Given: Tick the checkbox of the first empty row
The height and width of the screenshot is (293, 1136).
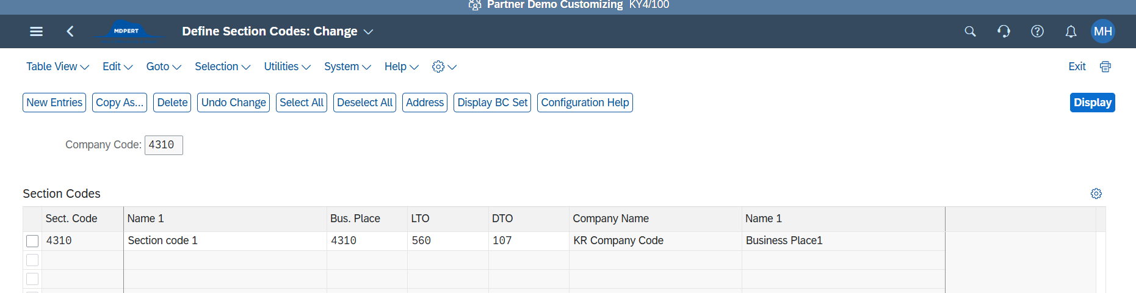Looking at the screenshot, I should [32, 260].
